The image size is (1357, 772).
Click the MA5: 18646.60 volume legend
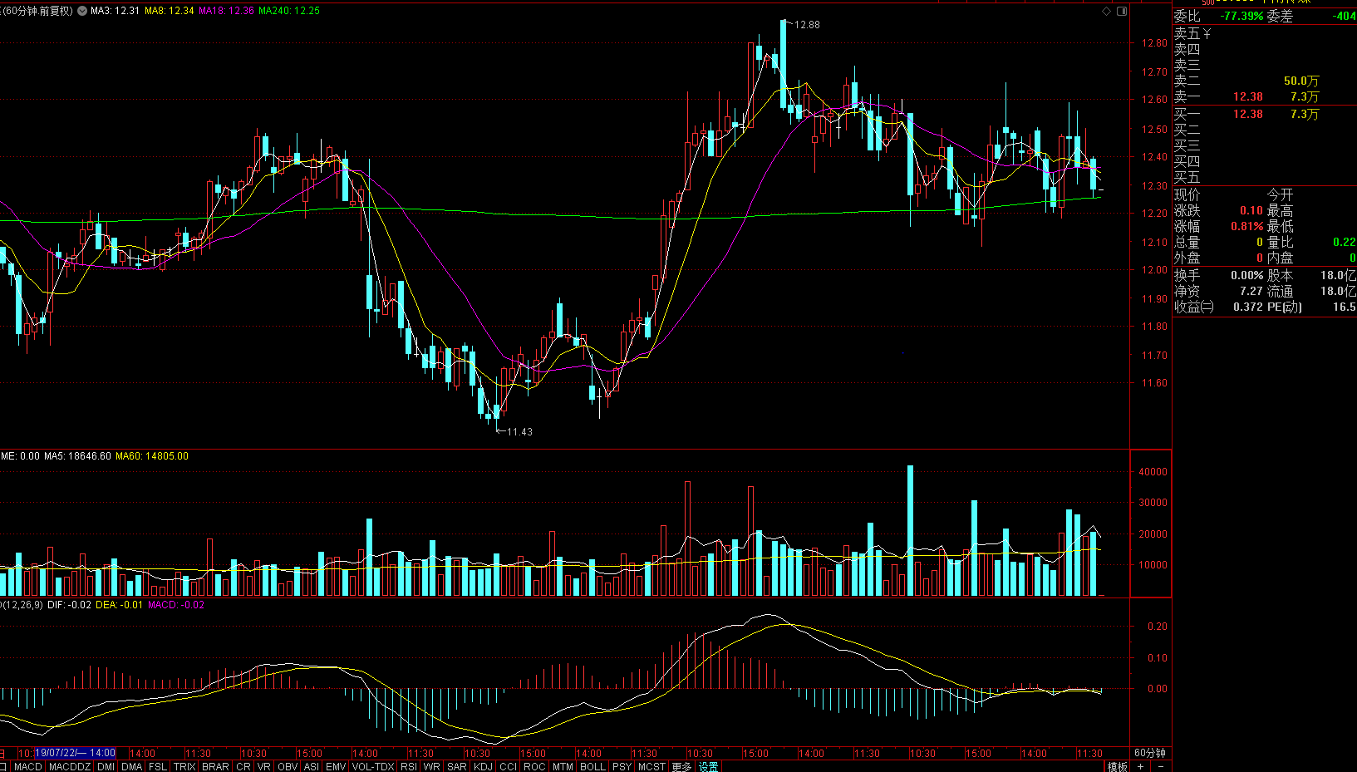coord(77,456)
